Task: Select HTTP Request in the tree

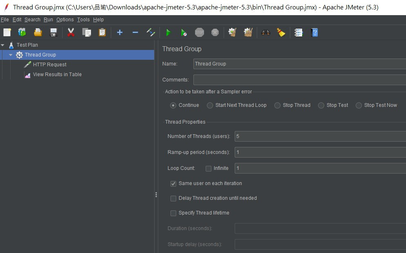Action: coord(49,65)
